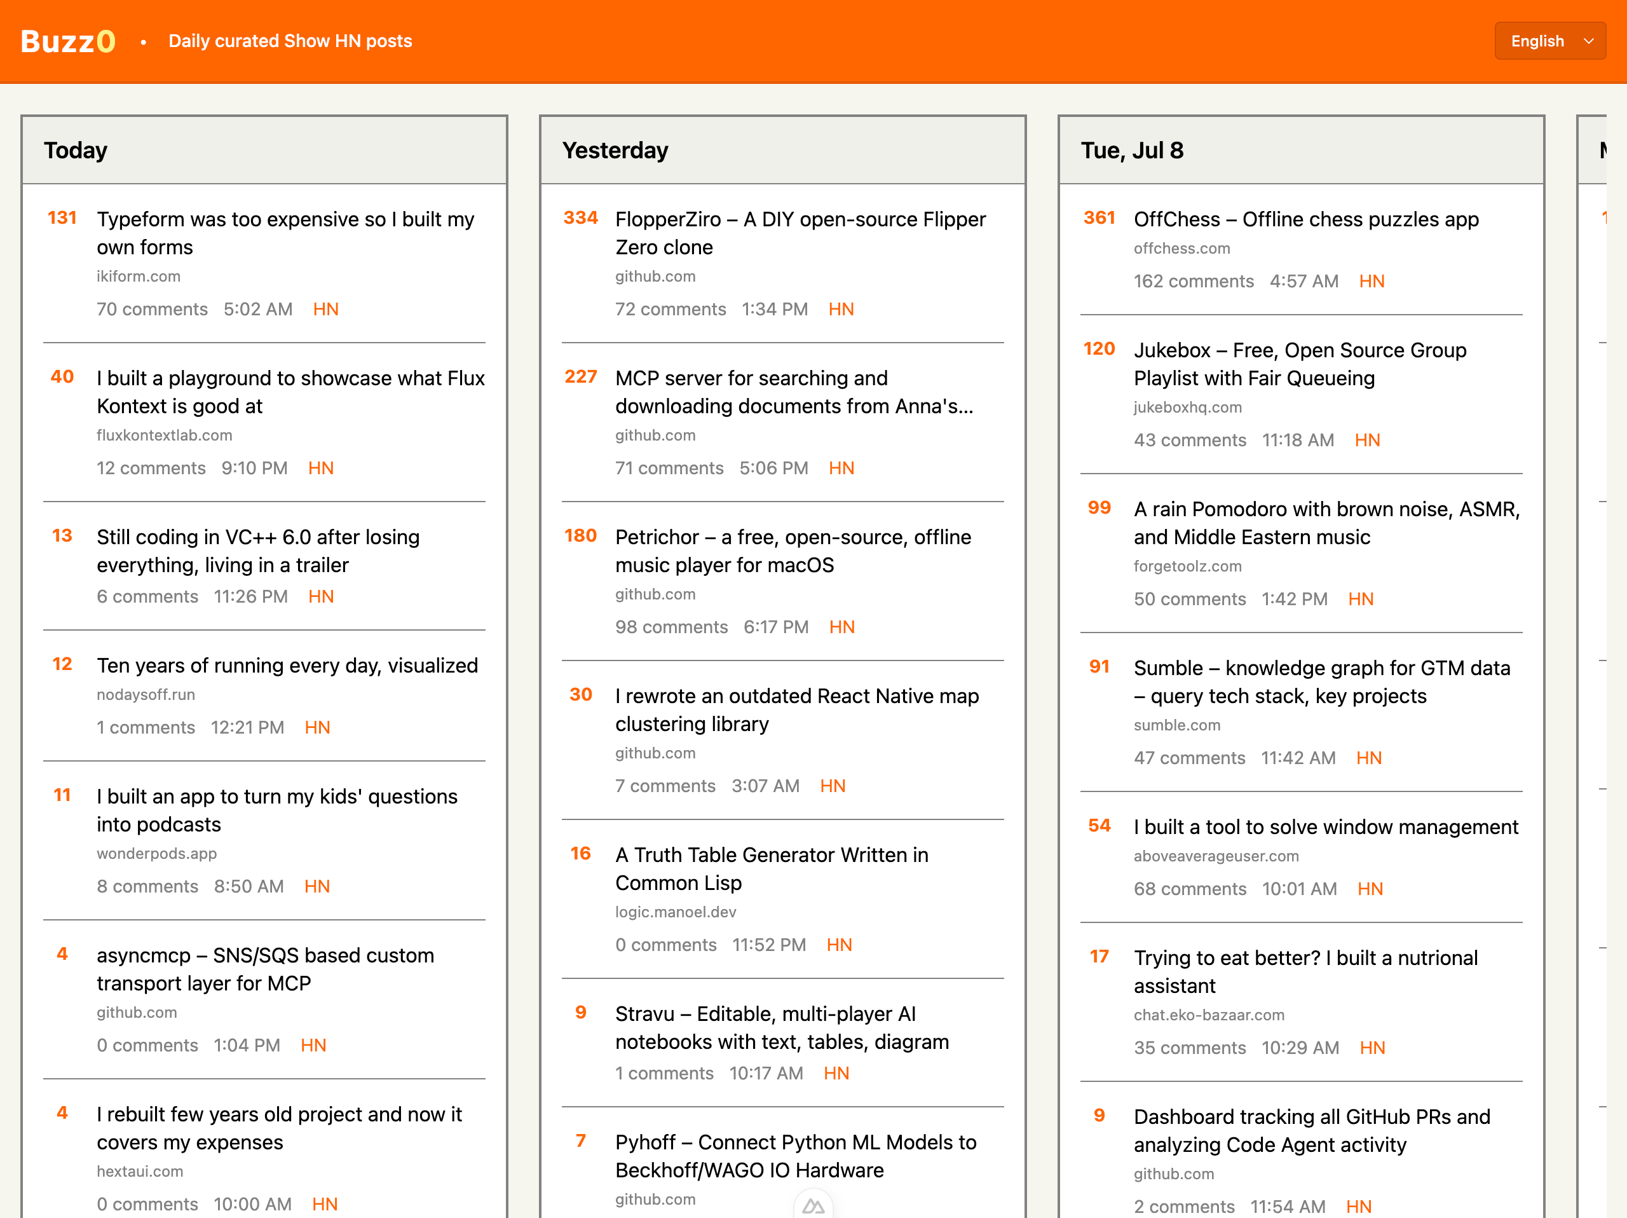The width and height of the screenshot is (1627, 1218).
Task: Click 'fluxkontextlab.com' domain text
Action: pos(164,436)
